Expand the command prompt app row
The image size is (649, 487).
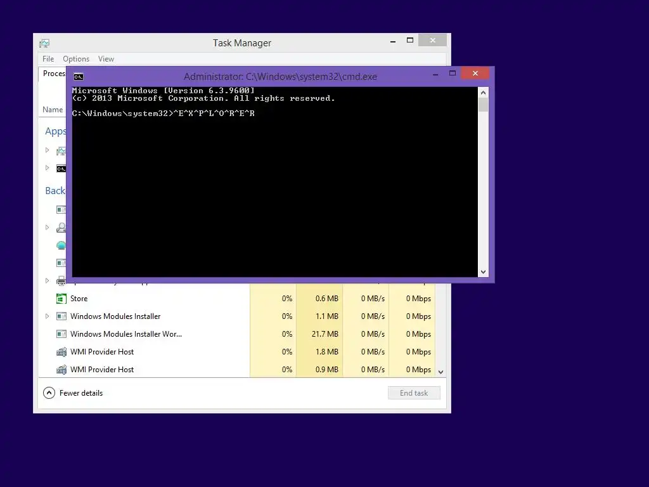tap(47, 167)
